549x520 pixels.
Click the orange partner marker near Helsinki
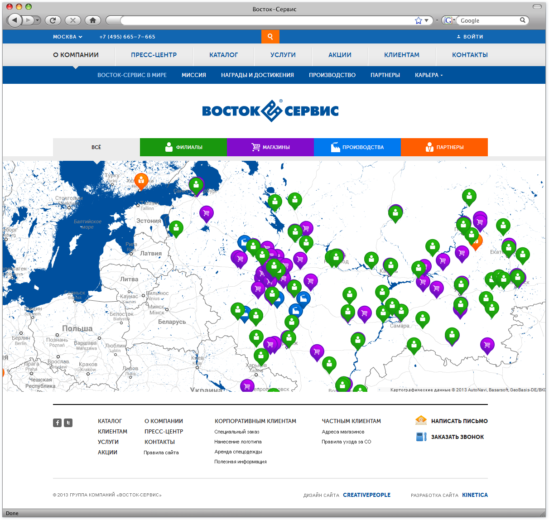click(x=141, y=180)
